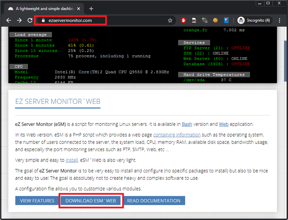Click the 'Web Server (80)' service line
Screen dimensions: 288x220
215,59
